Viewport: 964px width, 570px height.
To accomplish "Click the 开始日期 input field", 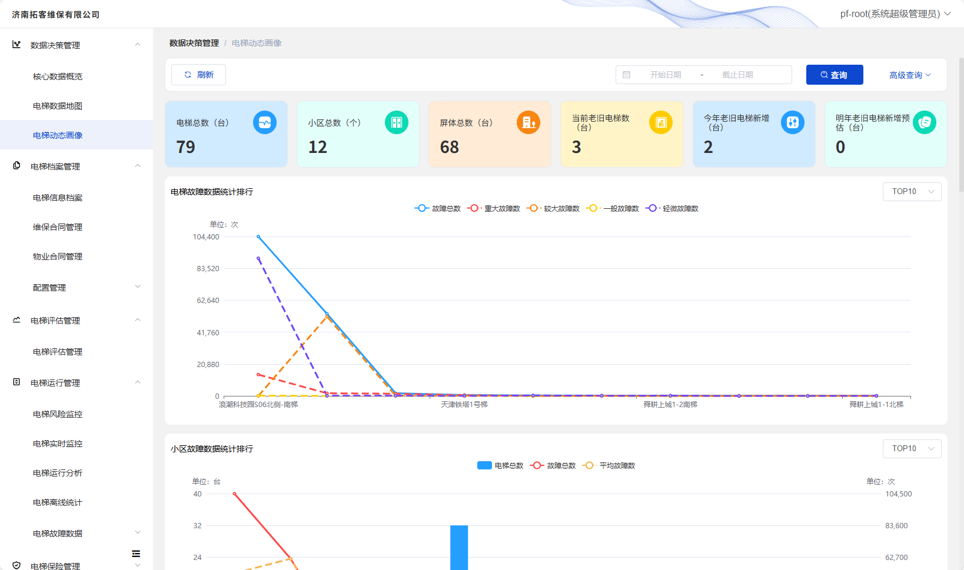I will coord(666,75).
